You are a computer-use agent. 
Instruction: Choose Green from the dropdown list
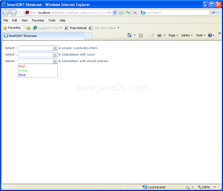(x=38, y=71)
